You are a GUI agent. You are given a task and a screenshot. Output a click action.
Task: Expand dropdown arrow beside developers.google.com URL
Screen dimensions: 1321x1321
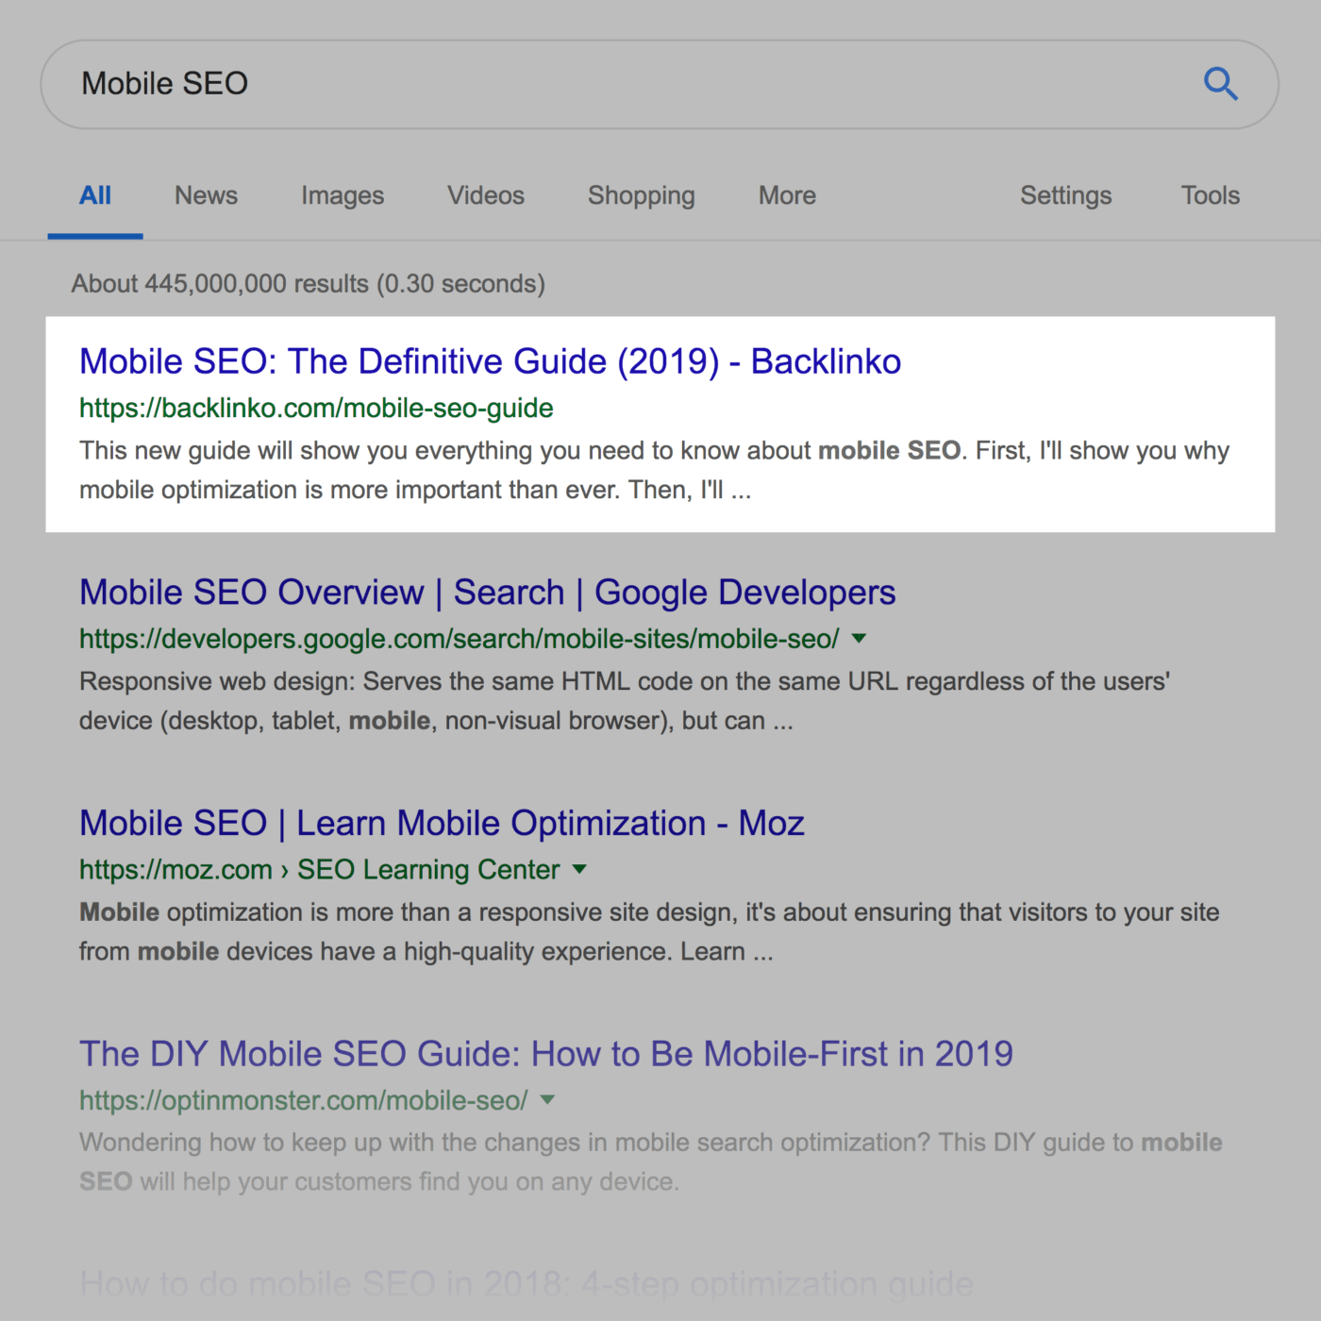[859, 639]
